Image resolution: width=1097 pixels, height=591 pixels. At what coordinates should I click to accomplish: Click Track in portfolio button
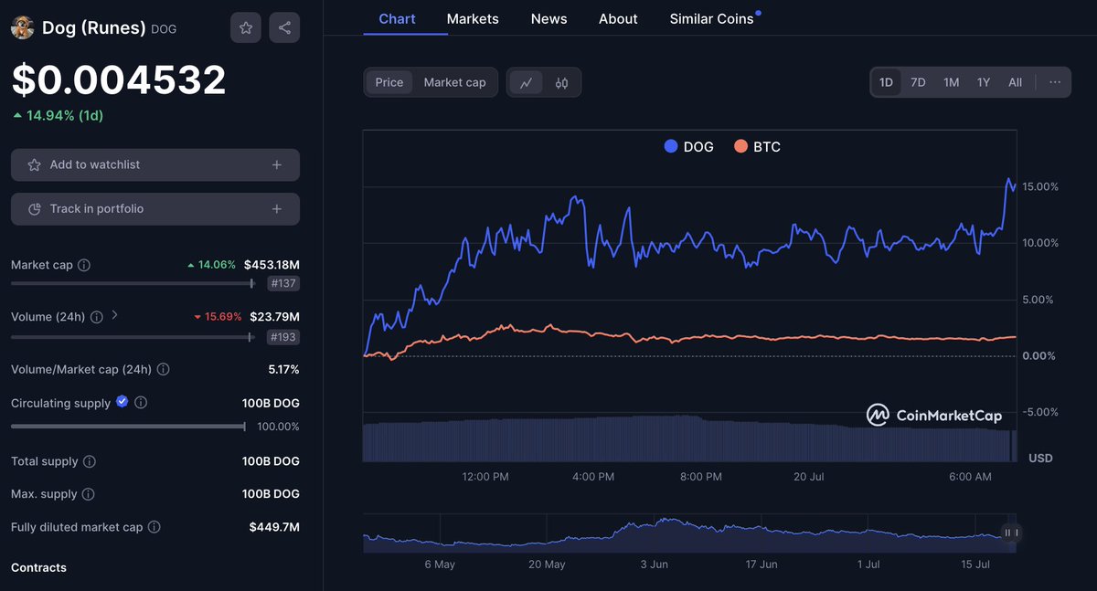point(155,209)
